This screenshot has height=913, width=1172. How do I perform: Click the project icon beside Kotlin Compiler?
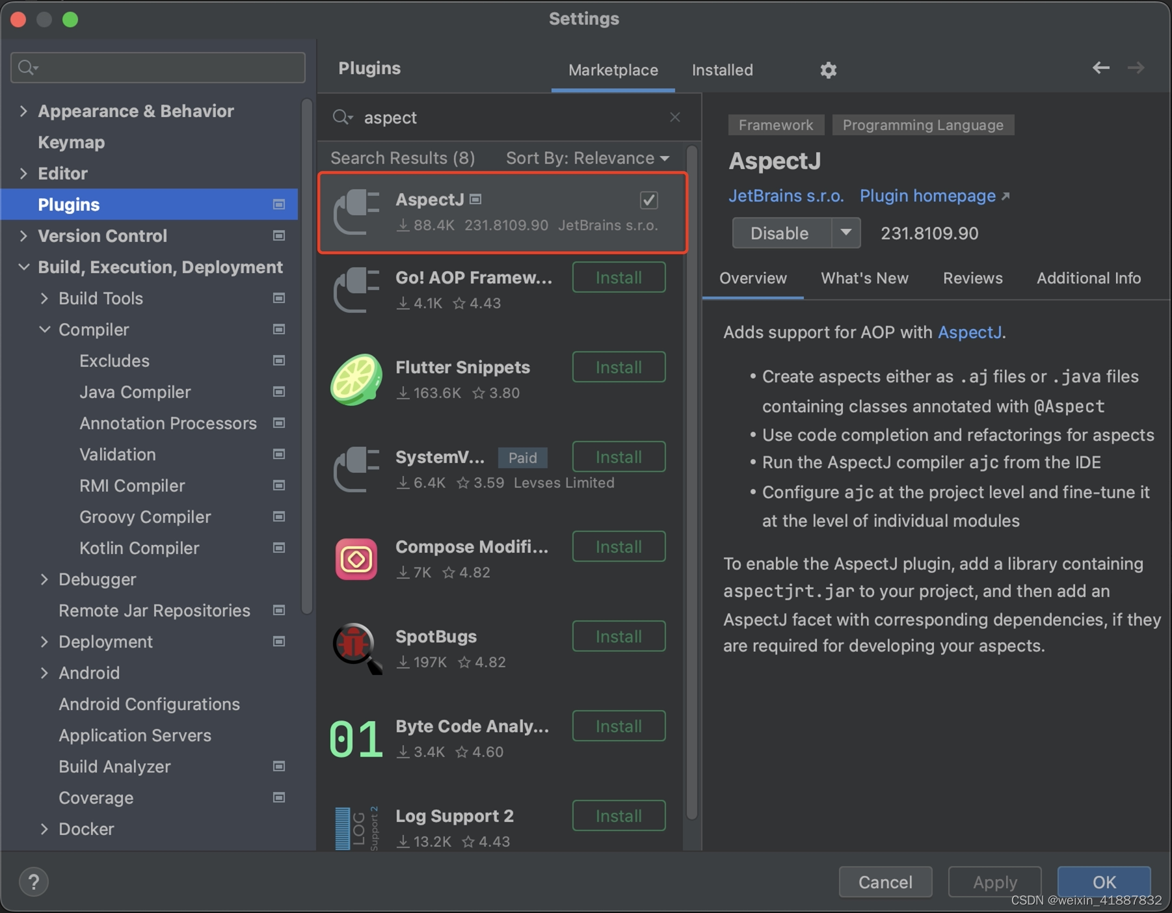tap(279, 548)
